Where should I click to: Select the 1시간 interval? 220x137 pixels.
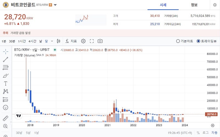click(22, 41)
